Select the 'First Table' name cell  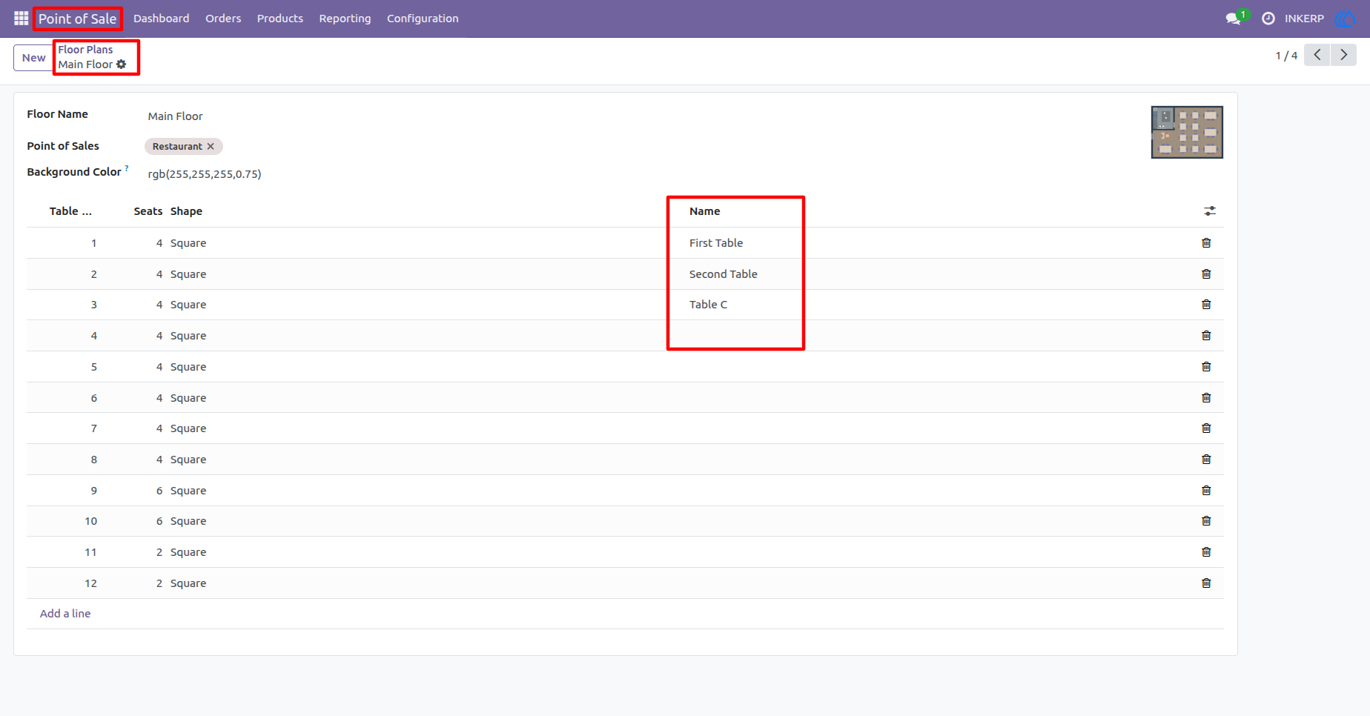(716, 243)
